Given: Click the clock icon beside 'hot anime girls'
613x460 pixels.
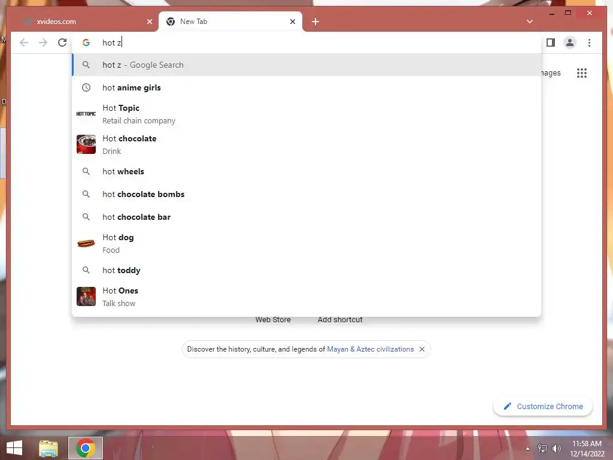Looking at the screenshot, I should pyautogui.click(x=86, y=87).
